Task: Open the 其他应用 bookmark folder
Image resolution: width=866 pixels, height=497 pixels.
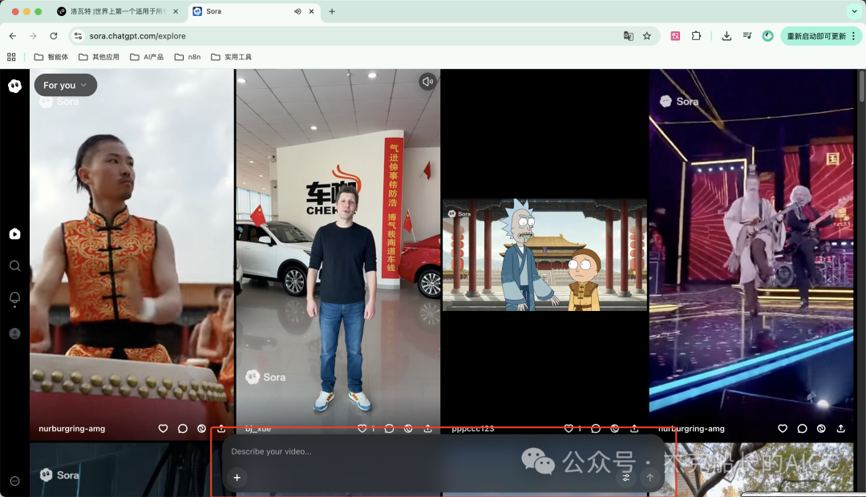Action: [99, 57]
